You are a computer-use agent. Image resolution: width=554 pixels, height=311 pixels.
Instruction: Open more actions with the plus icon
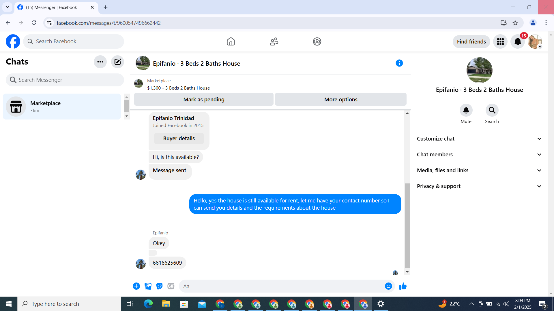click(x=136, y=286)
